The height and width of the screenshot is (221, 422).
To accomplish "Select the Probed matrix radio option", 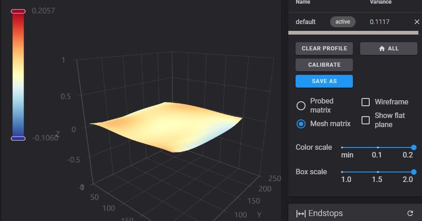I will pos(301,106).
